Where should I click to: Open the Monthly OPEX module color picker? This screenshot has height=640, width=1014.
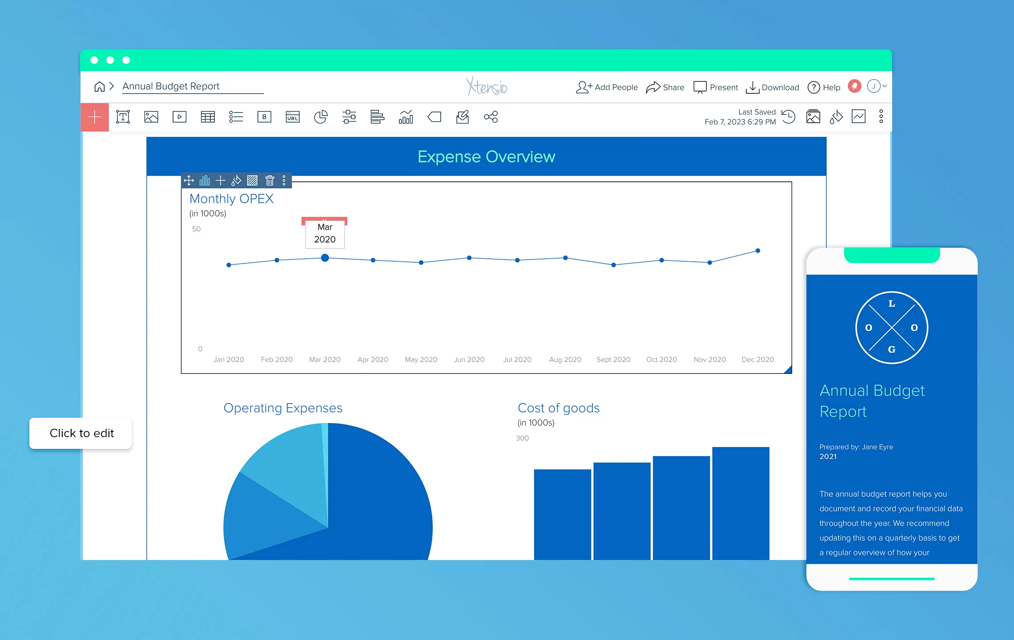pos(236,180)
